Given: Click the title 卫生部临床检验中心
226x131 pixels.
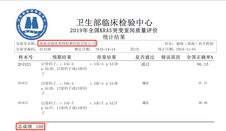Looking at the screenshot, I should point(114,23).
